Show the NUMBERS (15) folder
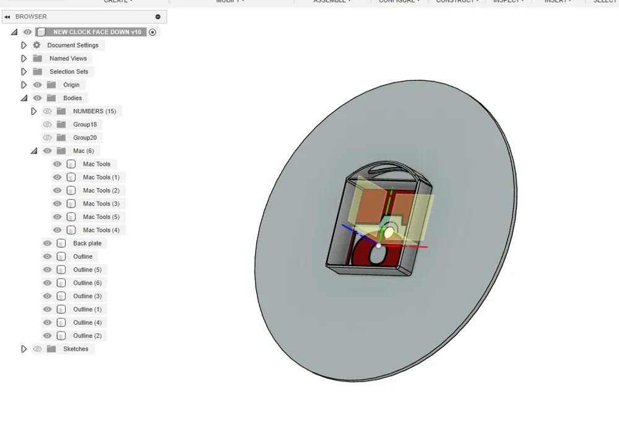619x433 pixels. (x=47, y=111)
